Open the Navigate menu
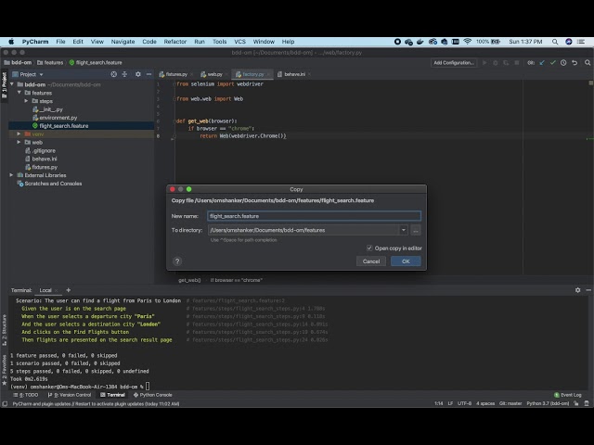Screen dimensions: 594x445 tap(123, 42)
